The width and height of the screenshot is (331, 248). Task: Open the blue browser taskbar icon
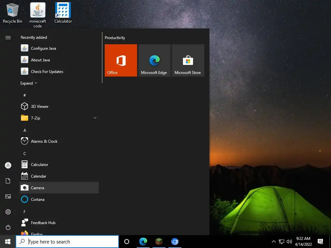tap(175, 242)
